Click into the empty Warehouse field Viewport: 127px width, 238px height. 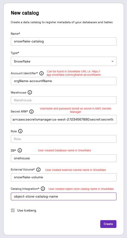click(x=64, y=100)
